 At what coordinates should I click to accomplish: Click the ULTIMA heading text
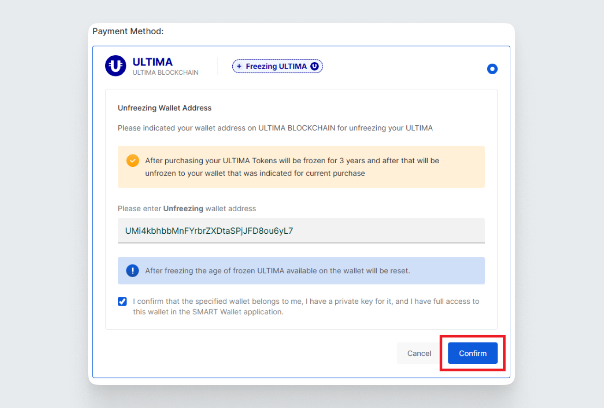coord(152,62)
